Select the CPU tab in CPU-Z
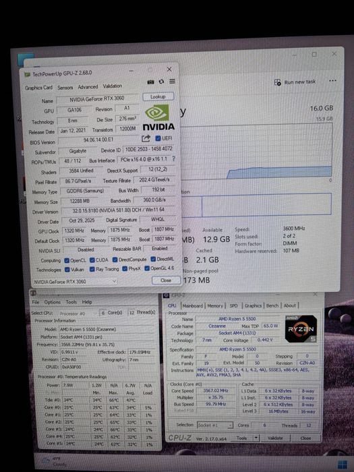 coord(172,305)
